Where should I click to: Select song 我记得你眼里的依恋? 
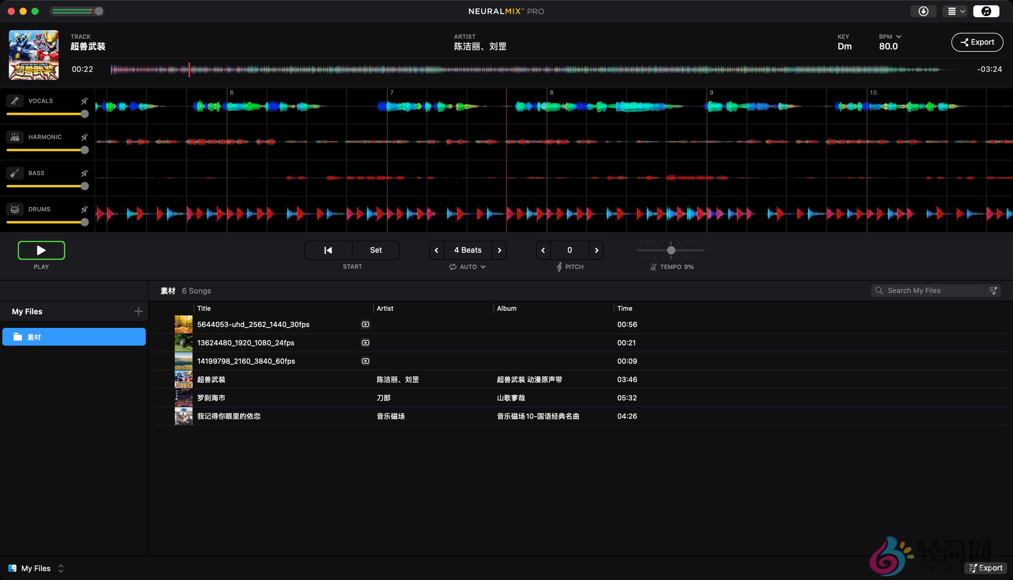(x=581, y=416)
